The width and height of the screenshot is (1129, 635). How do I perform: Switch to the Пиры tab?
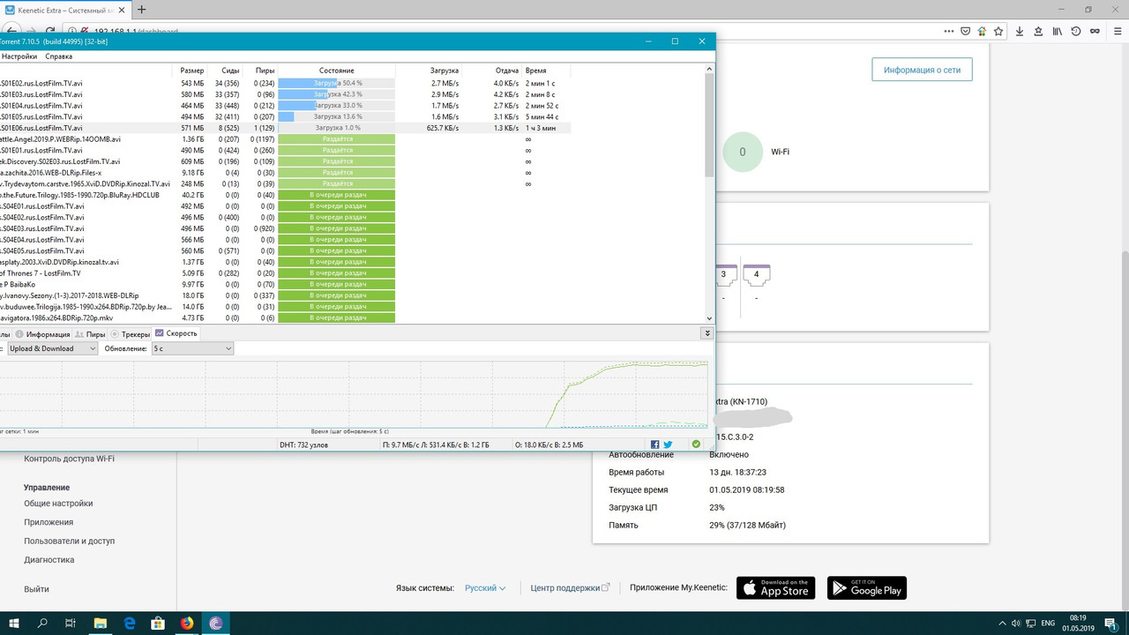90,334
